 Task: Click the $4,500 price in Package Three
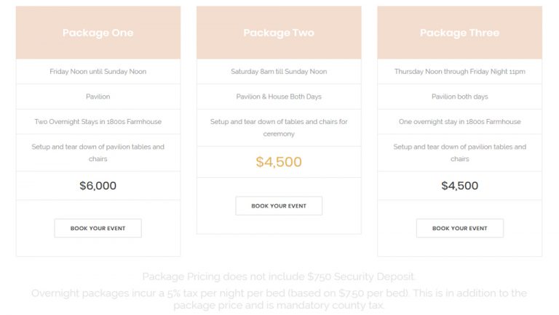(460, 186)
